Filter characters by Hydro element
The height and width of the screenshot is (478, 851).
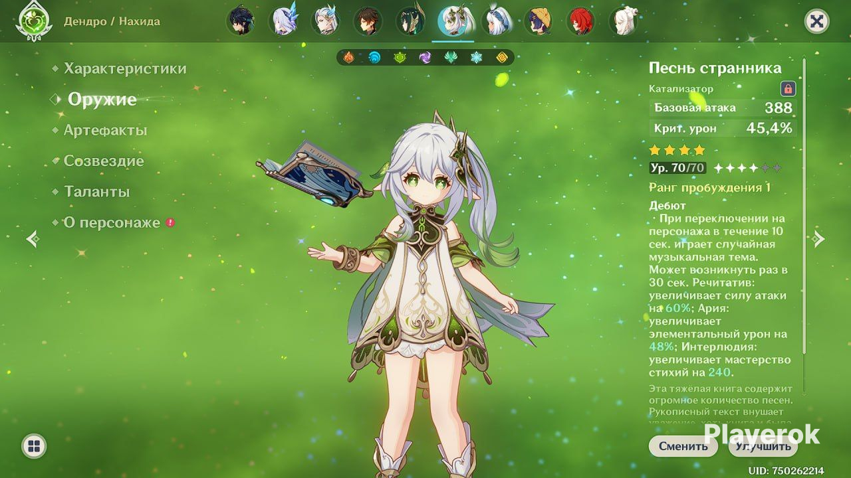[374, 58]
